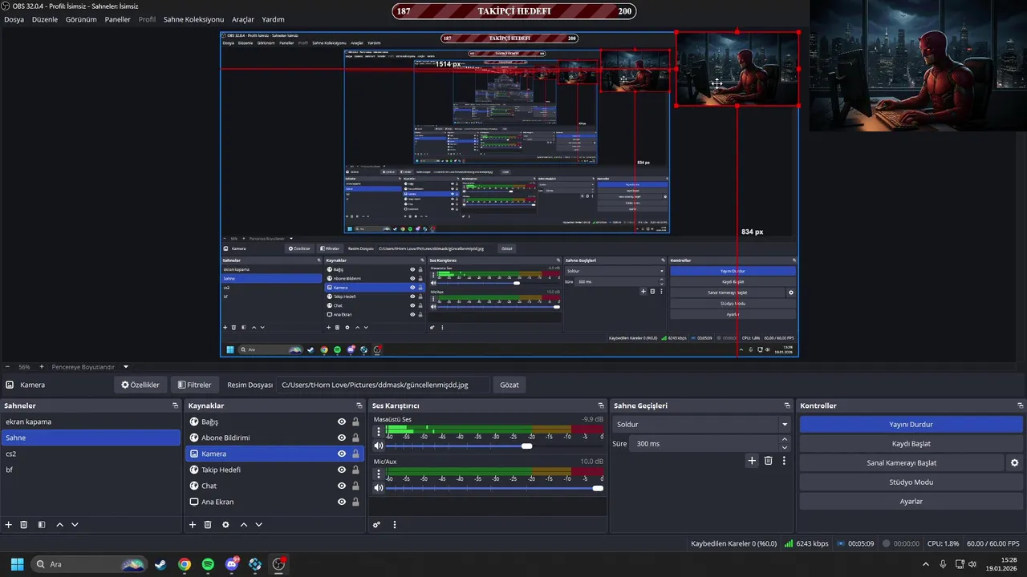Image resolution: width=1027 pixels, height=577 pixels.
Task: Open Ayarlar from the Kontroller panel
Action: [911, 501]
